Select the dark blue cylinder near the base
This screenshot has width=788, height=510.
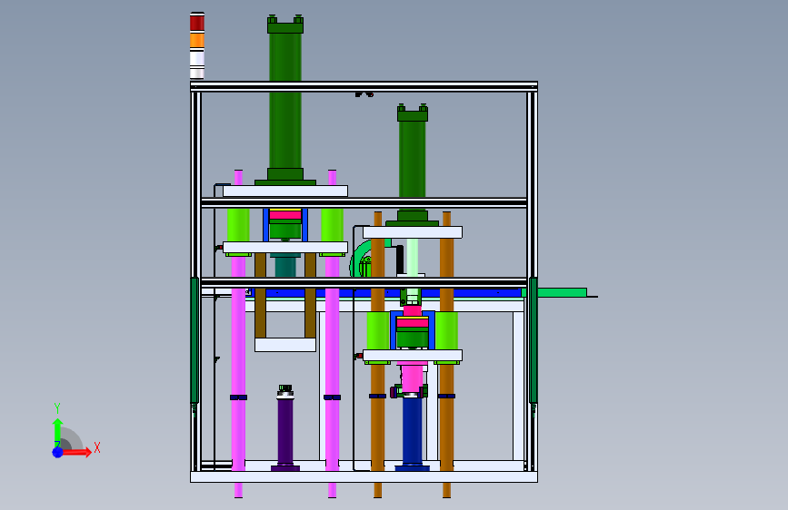[412, 432]
